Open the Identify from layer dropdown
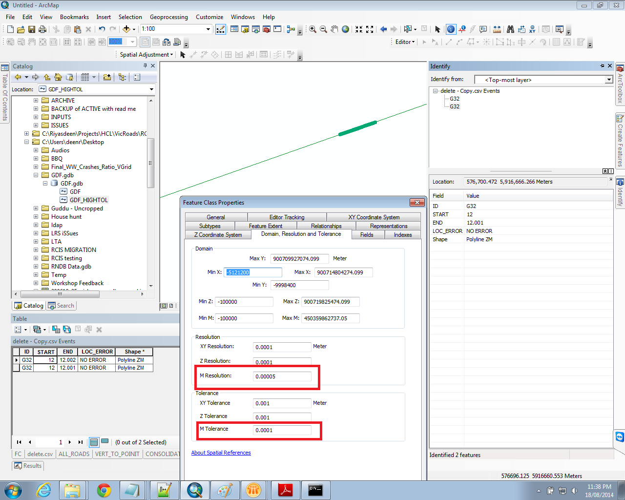This screenshot has height=500, width=625. pos(609,80)
